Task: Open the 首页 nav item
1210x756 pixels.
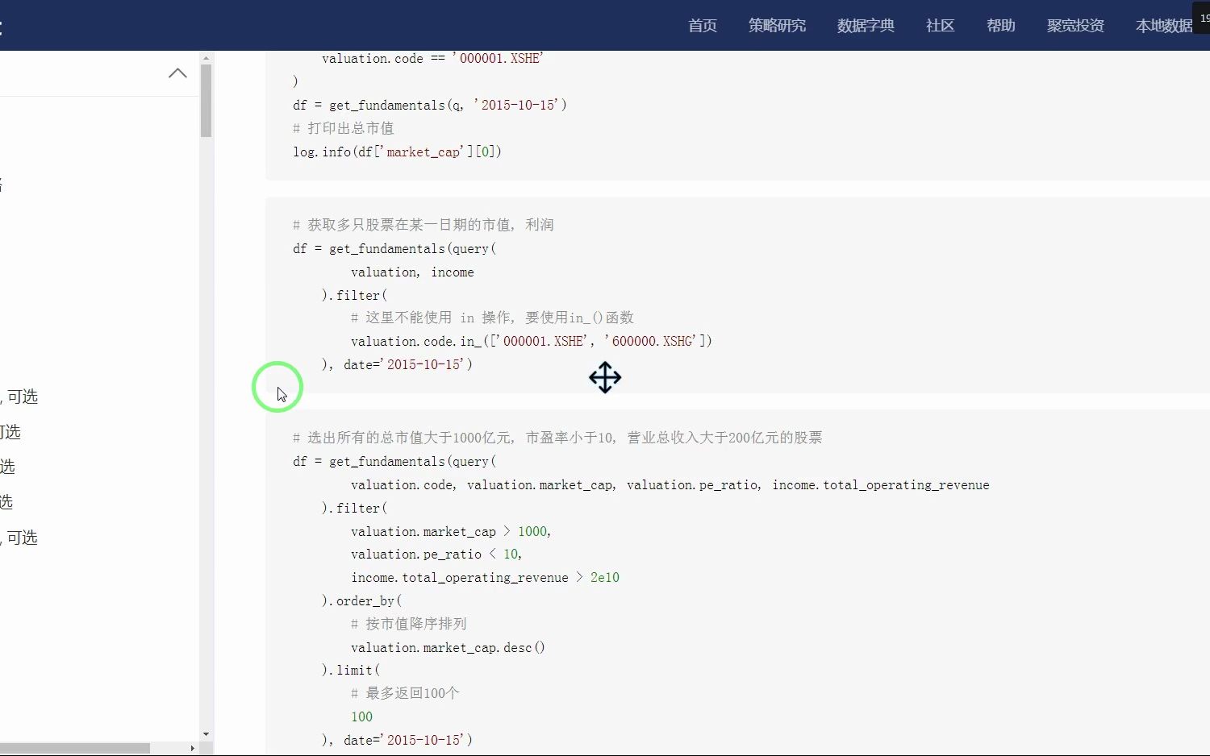Action: [702, 26]
